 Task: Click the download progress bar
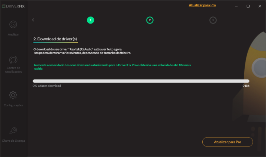[x=141, y=81]
